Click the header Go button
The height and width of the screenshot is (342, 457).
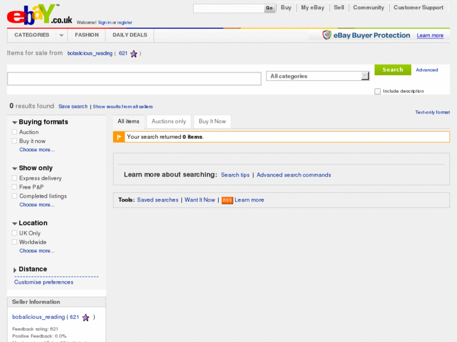tap(269, 8)
